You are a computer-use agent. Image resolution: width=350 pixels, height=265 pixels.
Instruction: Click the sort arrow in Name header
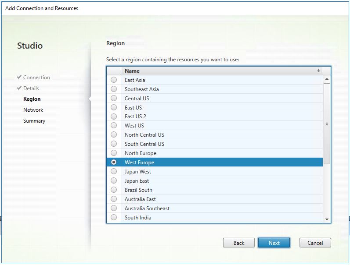(318, 71)
